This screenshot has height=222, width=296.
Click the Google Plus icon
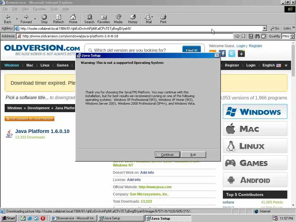point(241,53)
